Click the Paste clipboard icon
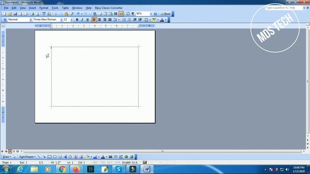The image size is (310, 174). coord(66,14)
